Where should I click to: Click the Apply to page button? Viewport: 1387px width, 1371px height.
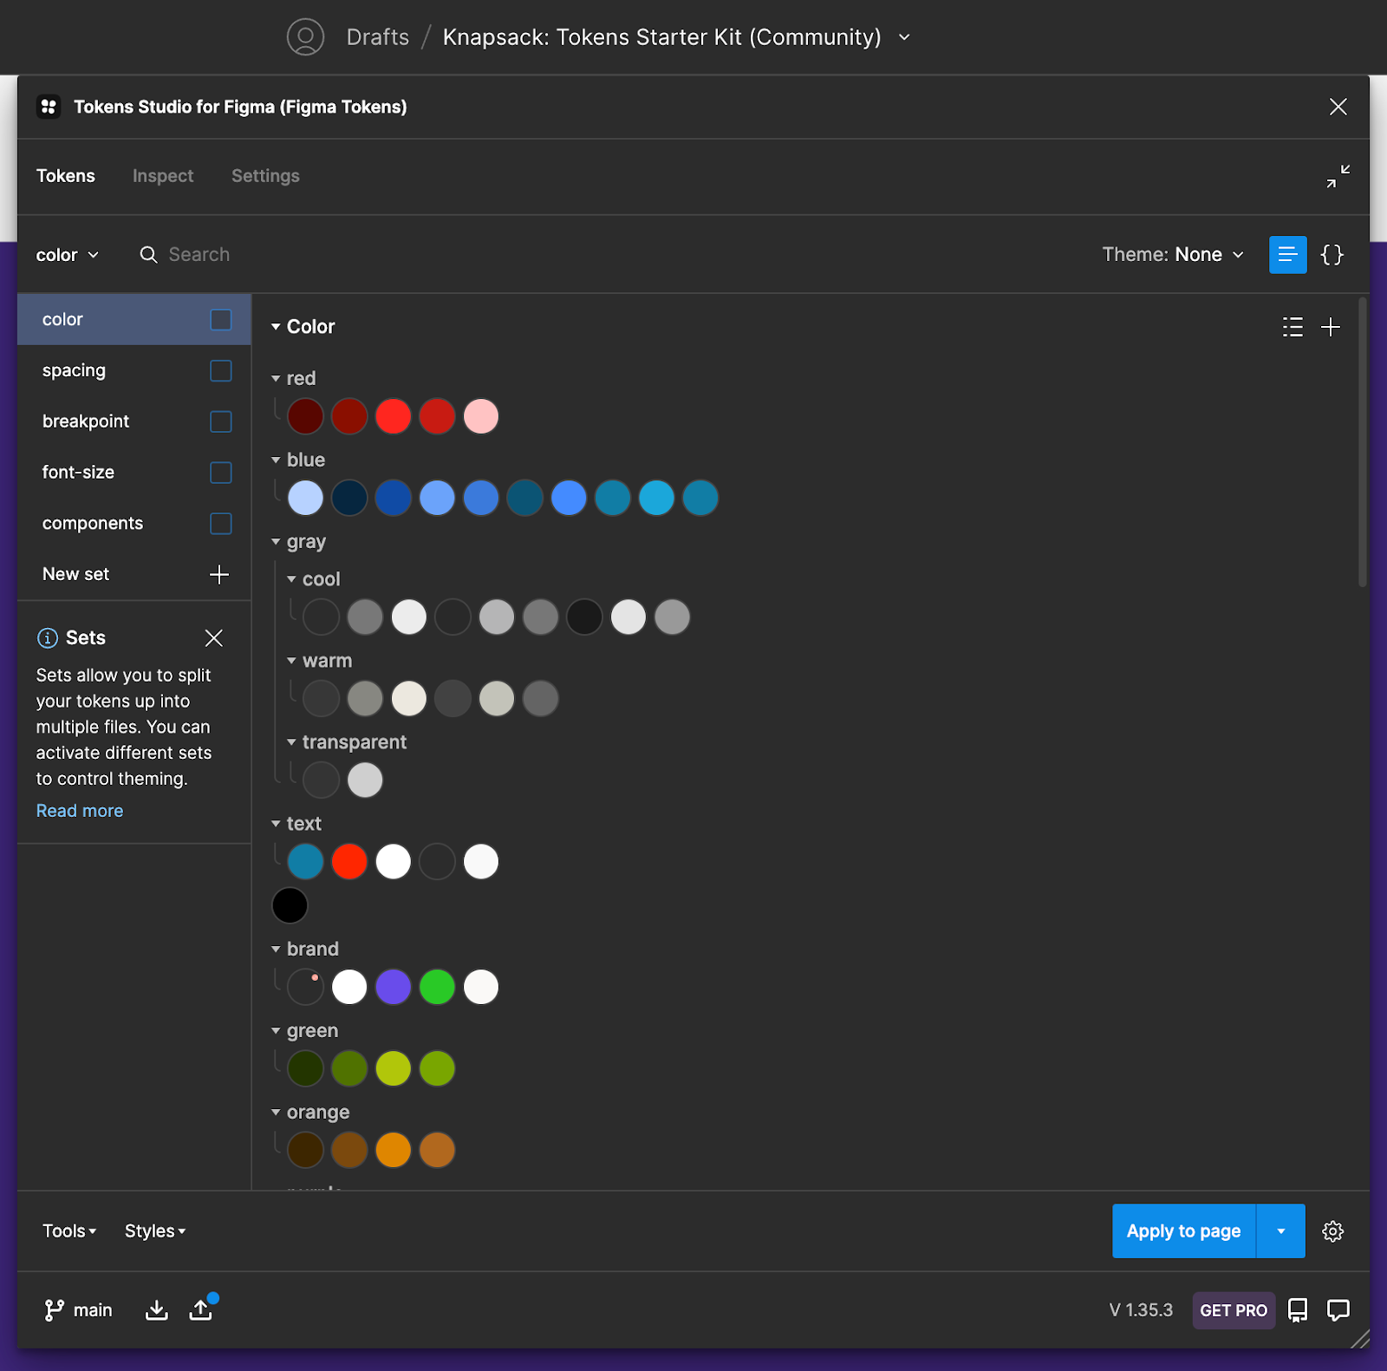tap(1183, 1231)
